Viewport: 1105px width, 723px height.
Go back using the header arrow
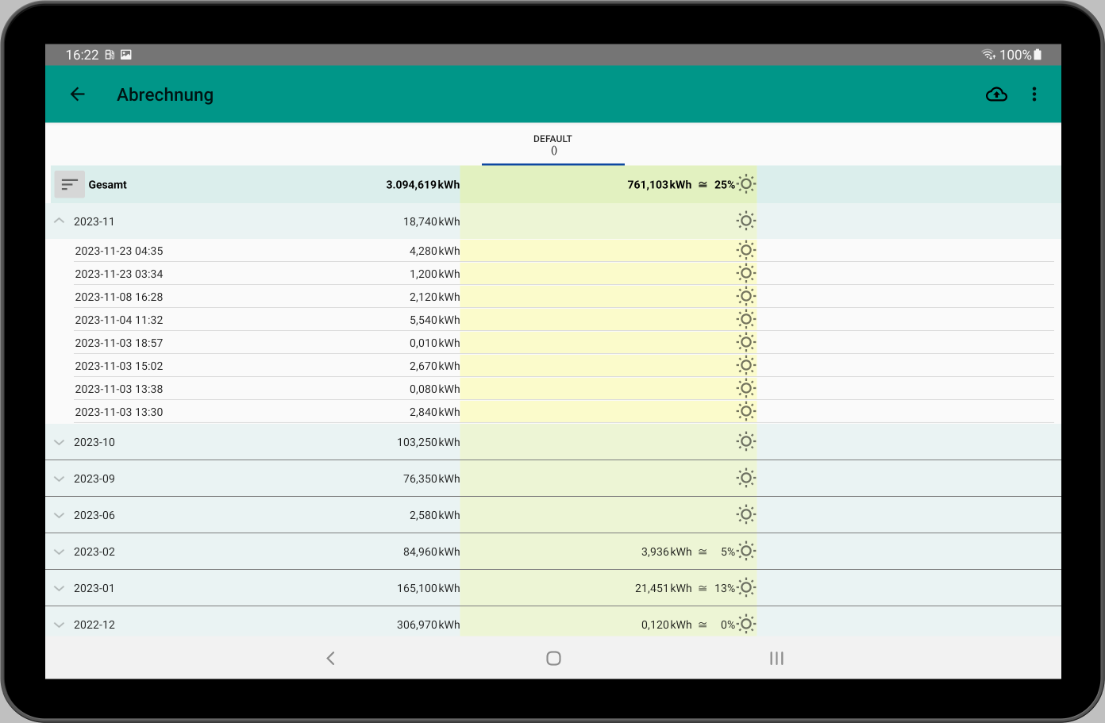(78, 94)
